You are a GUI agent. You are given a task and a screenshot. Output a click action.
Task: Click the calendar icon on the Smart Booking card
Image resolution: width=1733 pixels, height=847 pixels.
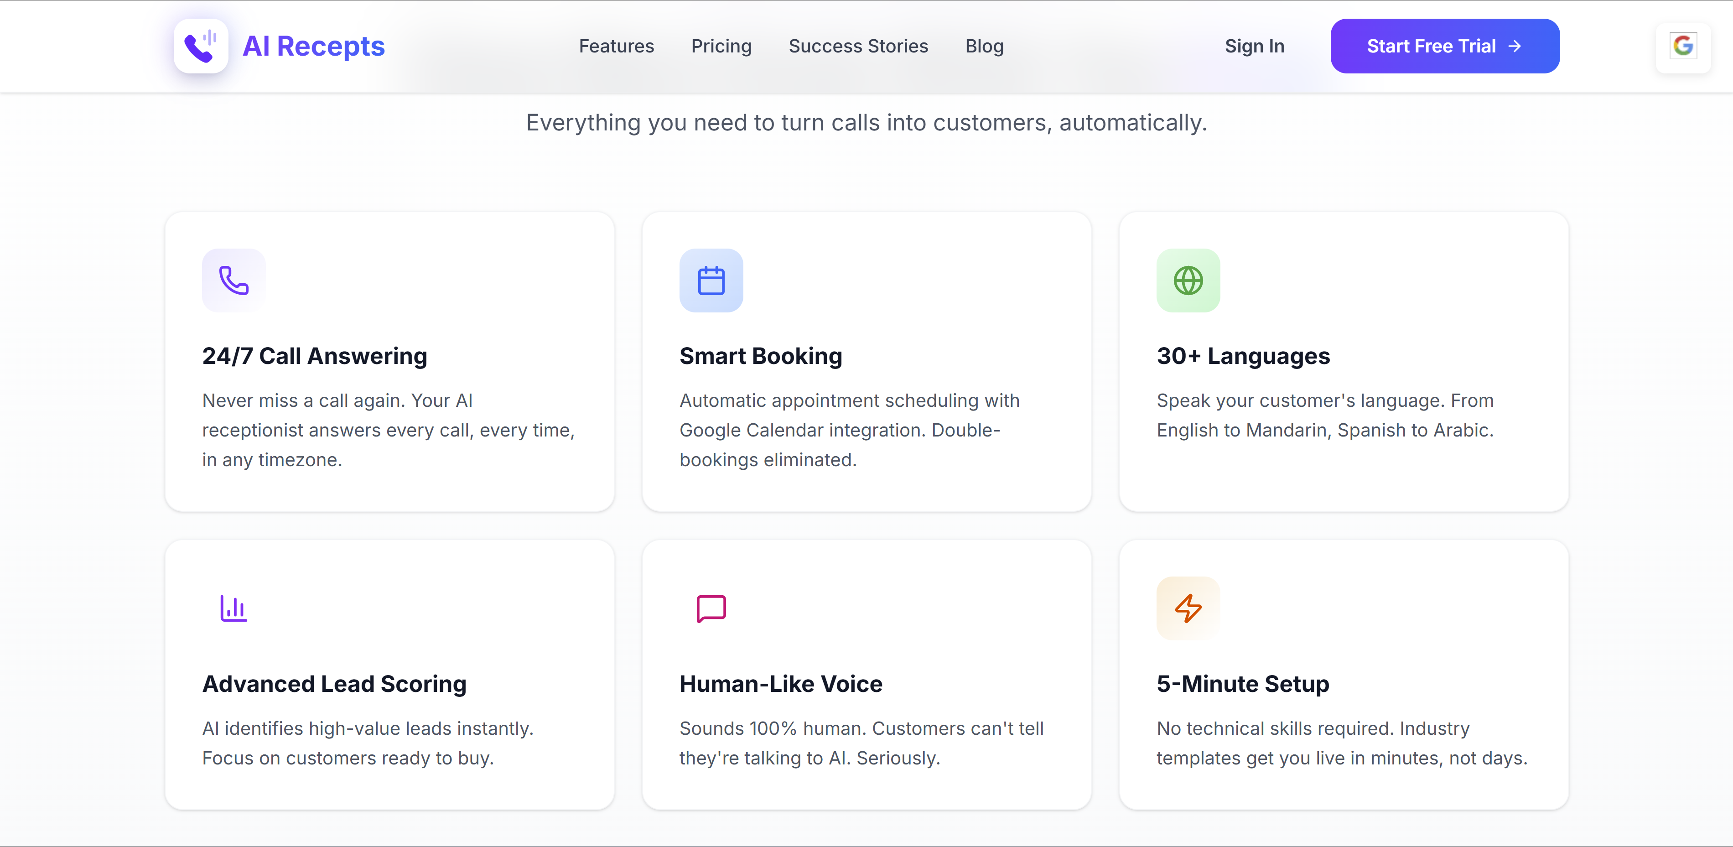pos(711,281)
